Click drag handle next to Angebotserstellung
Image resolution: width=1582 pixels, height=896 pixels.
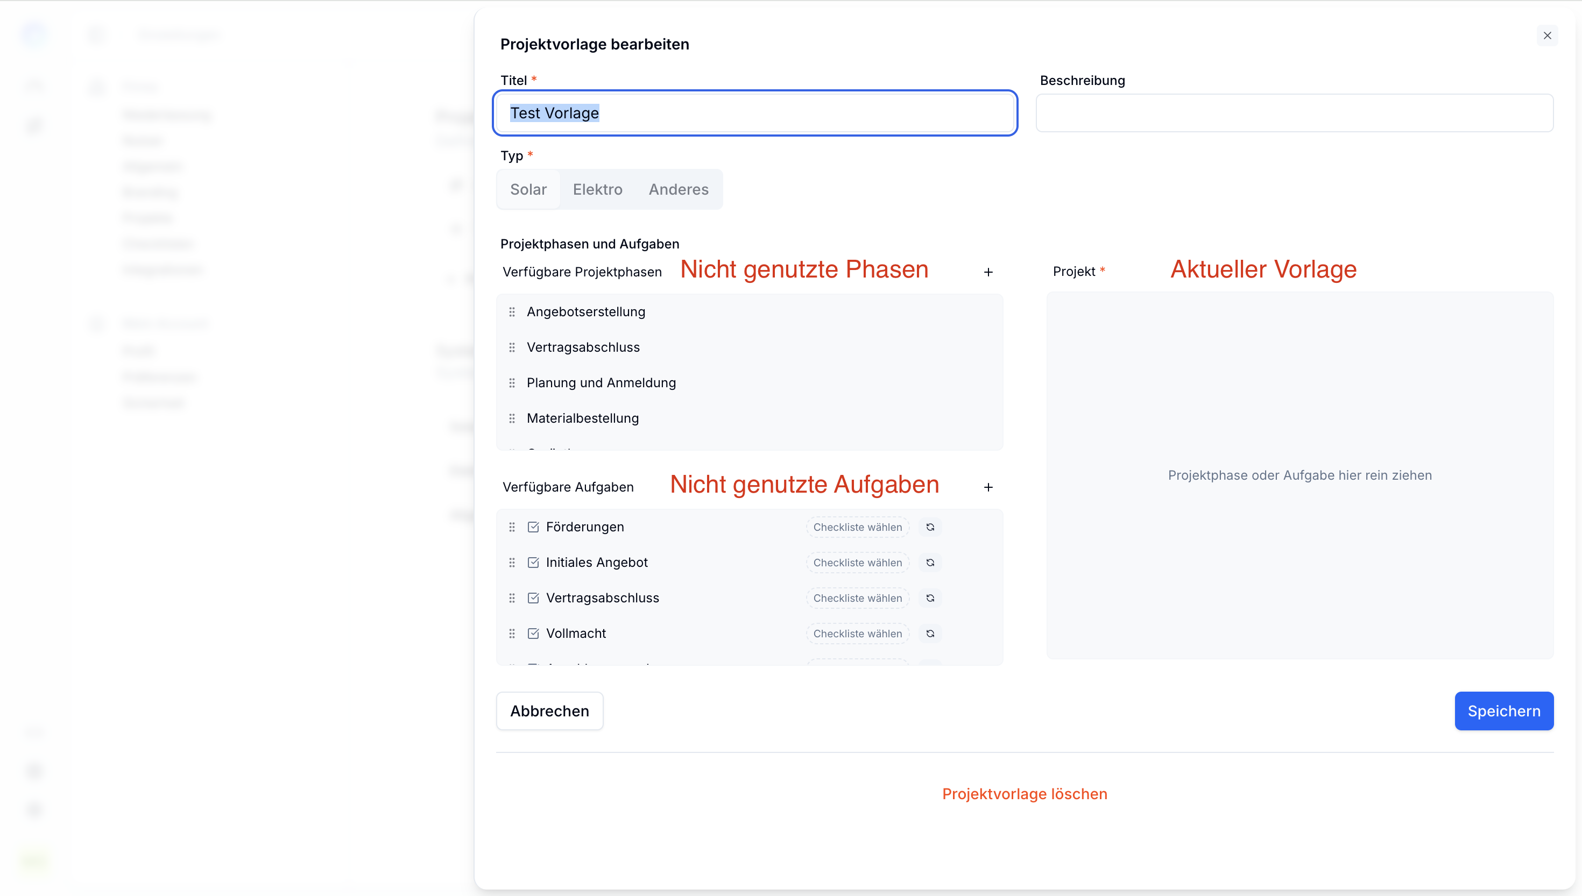(x=512, y=312)
